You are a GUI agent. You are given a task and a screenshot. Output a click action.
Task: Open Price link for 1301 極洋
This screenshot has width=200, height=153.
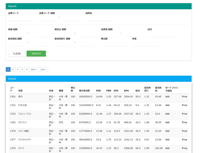[184, 97]
